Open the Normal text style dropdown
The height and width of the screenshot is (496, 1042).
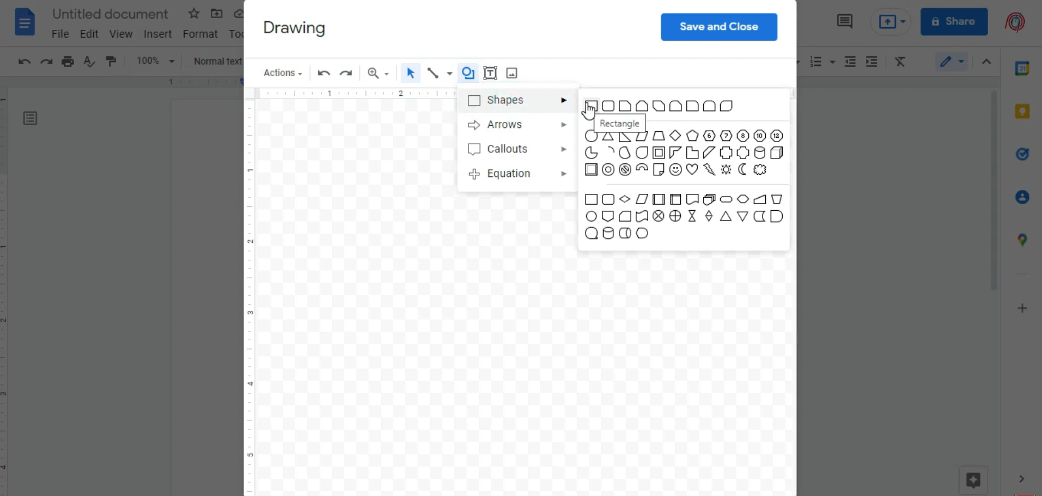pyautogui.click(x=217, y=61)
